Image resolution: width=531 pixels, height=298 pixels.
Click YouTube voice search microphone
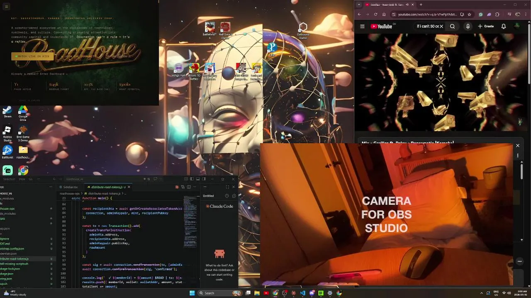[468, 26]
